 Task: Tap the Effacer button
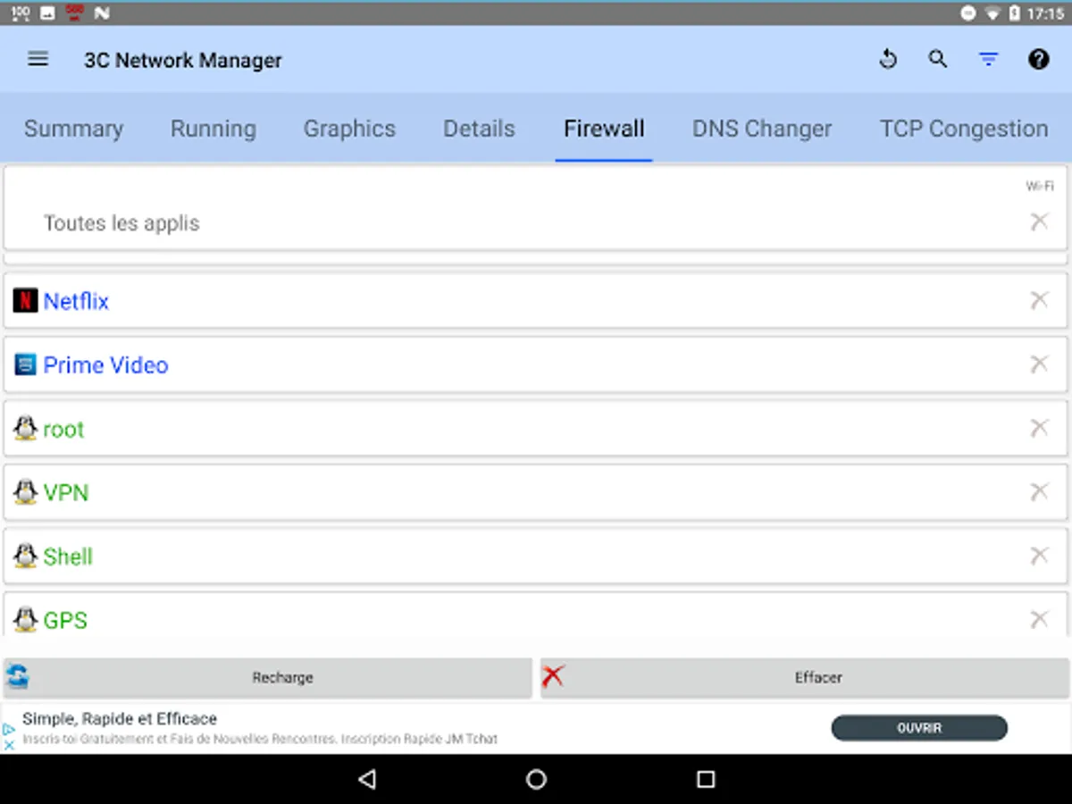[x=804, y=678]
